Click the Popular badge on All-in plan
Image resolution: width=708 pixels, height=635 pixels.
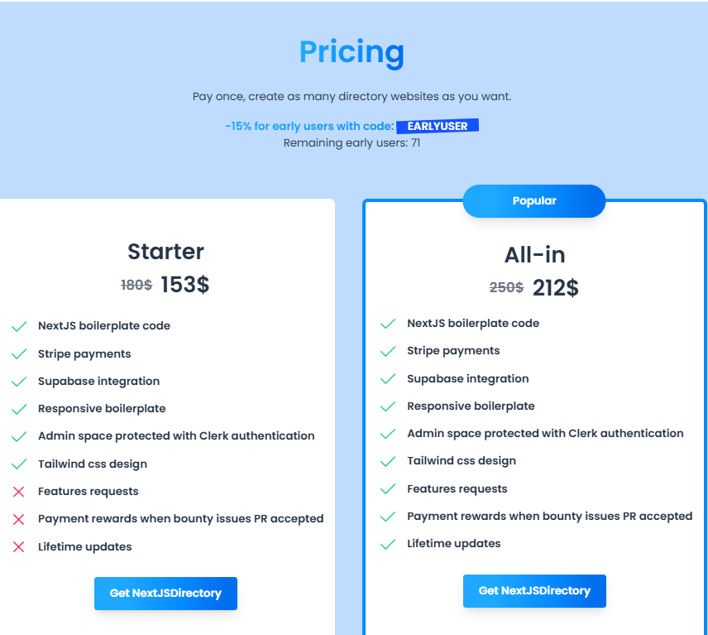pyautogui.click(x=534, y=201)
